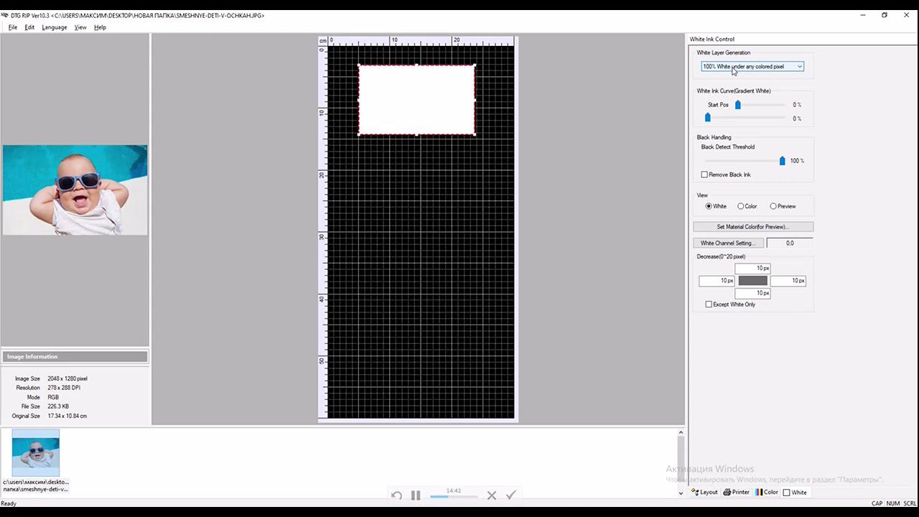Click the left Decrease pixel field

(x=717, y=281)
